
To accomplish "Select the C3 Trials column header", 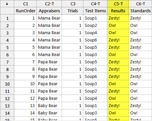I will tap(73, 4).
